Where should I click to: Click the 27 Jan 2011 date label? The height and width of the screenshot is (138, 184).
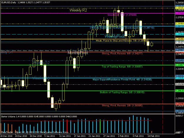click(x=109, y=136)
